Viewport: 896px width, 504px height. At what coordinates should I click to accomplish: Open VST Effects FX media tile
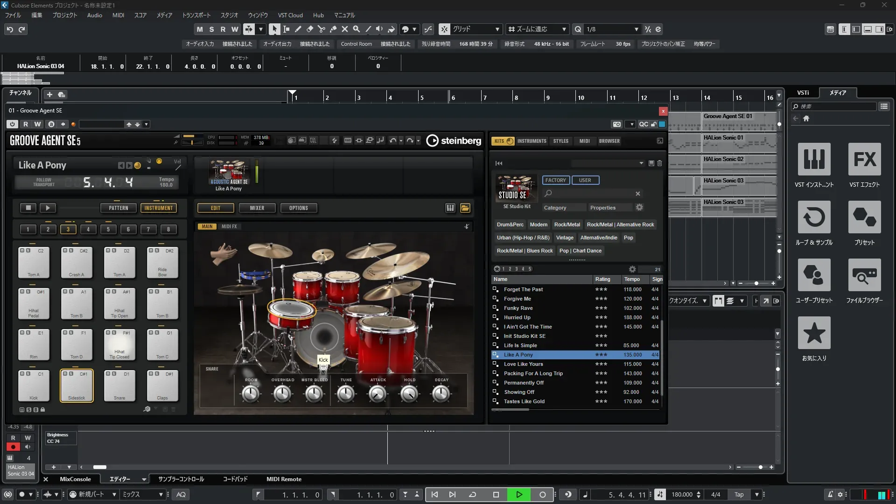click(x=864, y=160)
